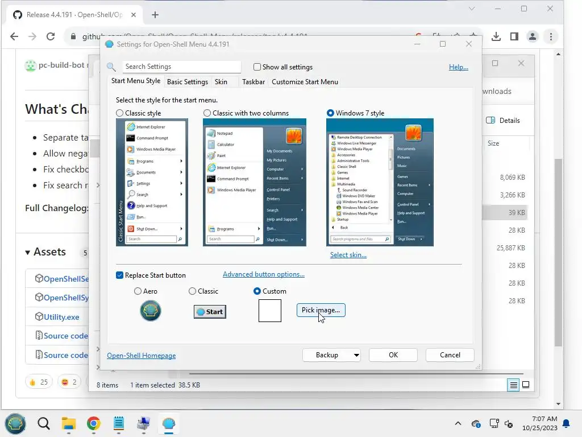Choose the Custom button radio option
The image size is (582, 437).
(x=257, y=291)
